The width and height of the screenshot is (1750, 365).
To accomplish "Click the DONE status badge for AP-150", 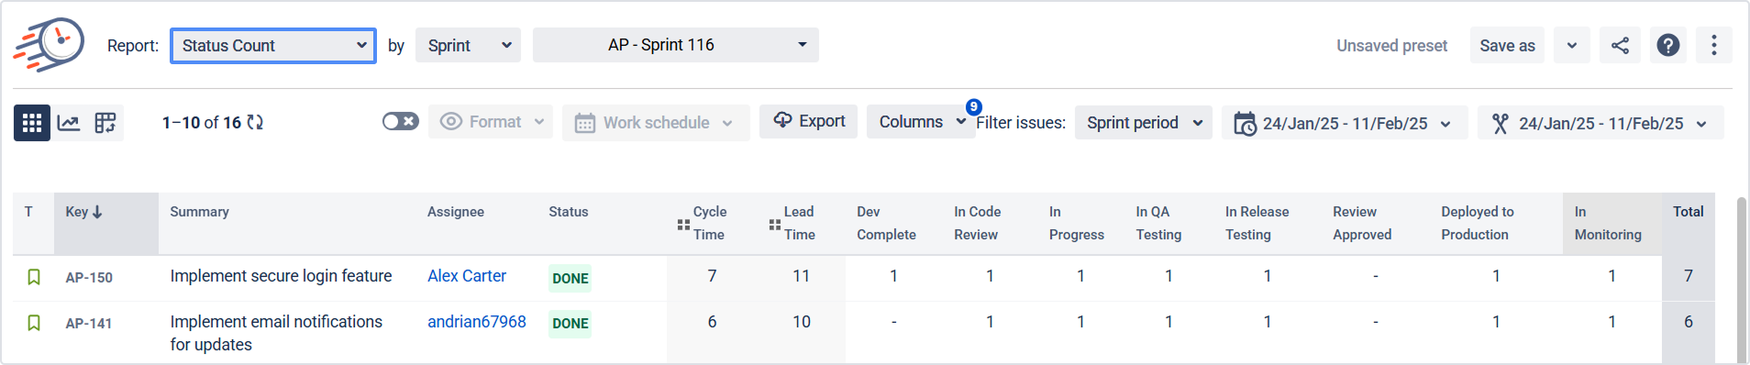I will tap(570, 278).
